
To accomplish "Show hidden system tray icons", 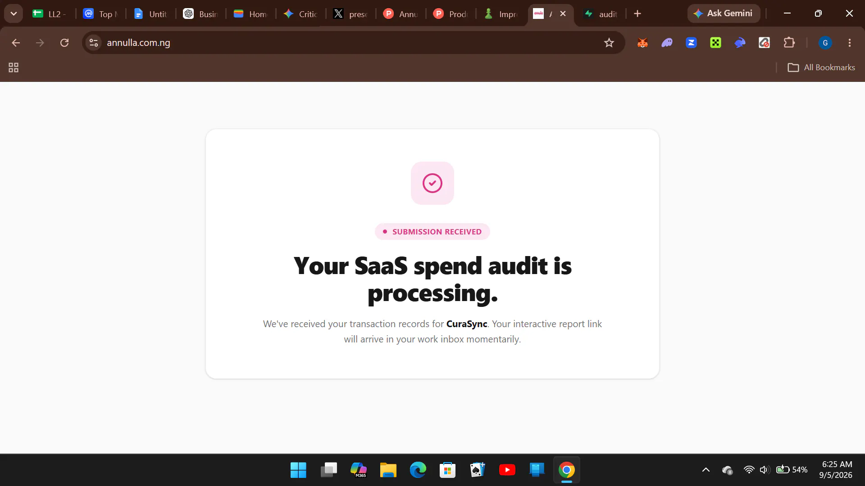I will (706, 470).
